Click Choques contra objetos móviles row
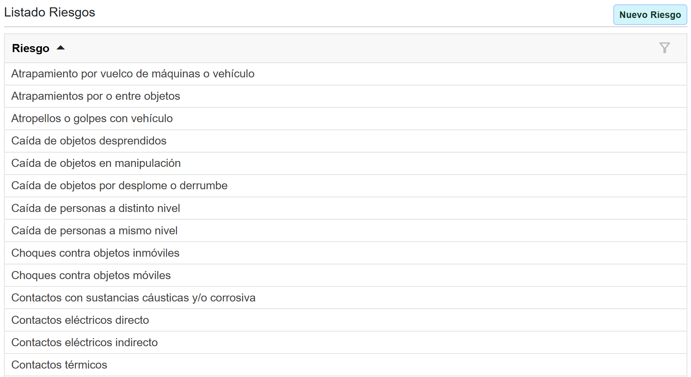The height and width of the screenshot is (377, 691). coord(91,275)
